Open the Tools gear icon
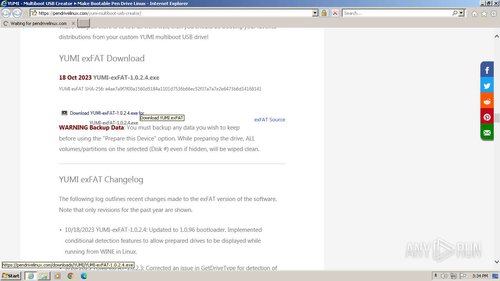This screenshot has height=281, width=500. tap(494, 14)
